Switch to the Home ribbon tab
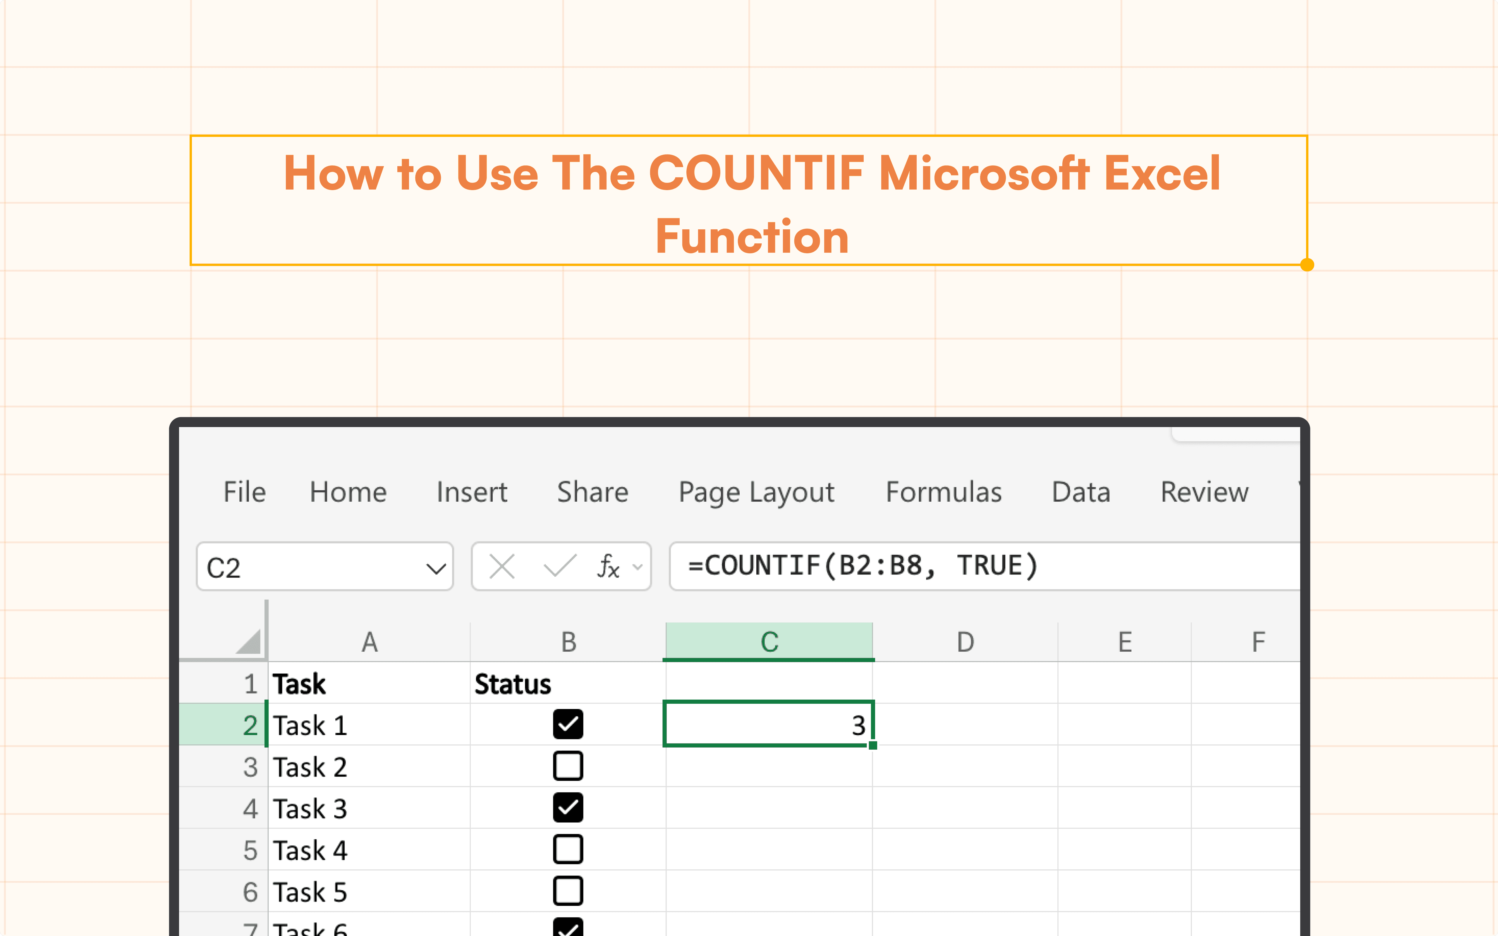 pos(348,492)
